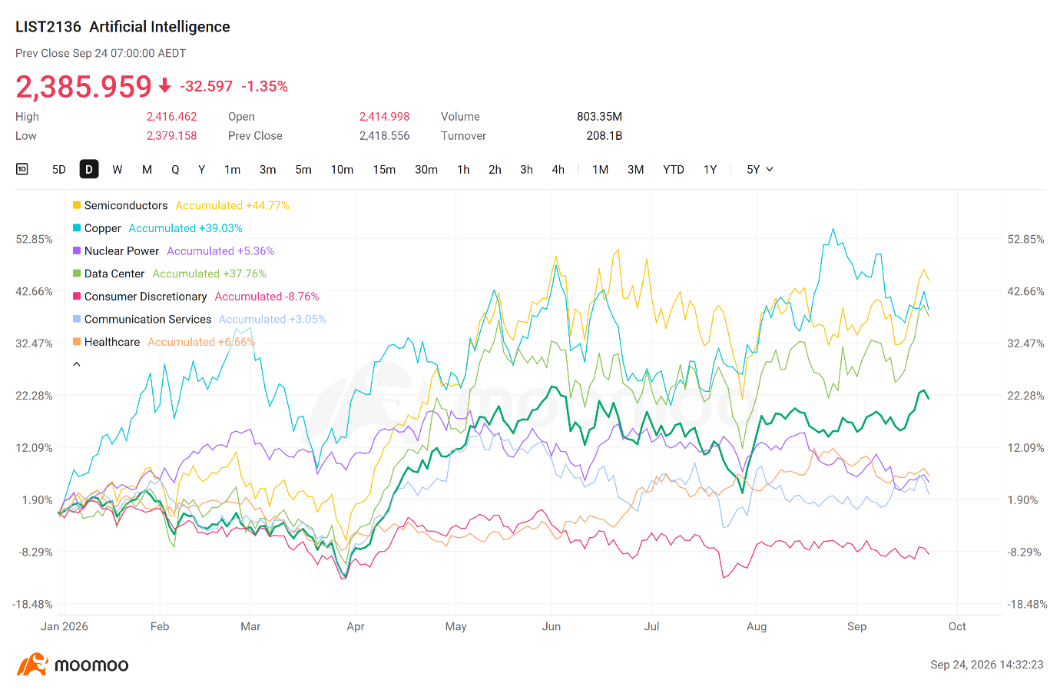Click the Copper cyan legend swatch
The image size is (1060, 690).
[77, 228]
